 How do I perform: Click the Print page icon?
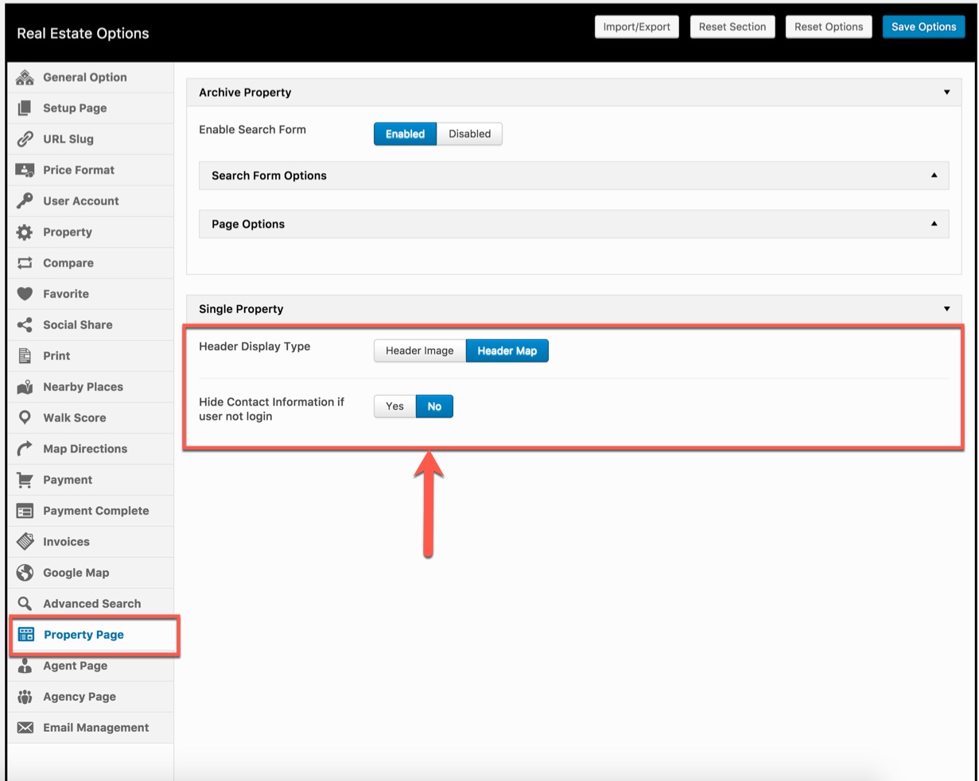(x=25, y=356)
